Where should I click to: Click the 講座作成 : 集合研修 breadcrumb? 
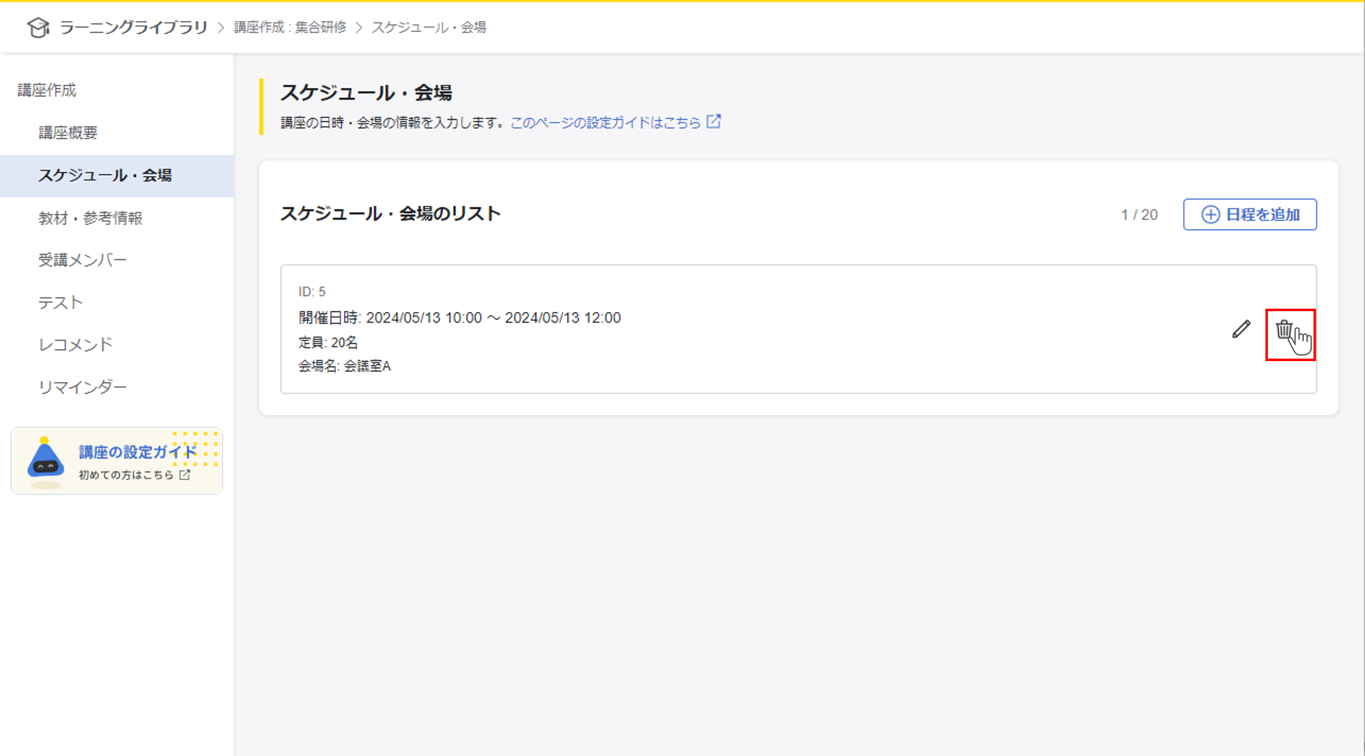pos(290,27)
